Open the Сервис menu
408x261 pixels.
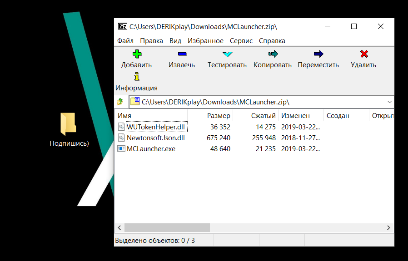pos(241,41)
